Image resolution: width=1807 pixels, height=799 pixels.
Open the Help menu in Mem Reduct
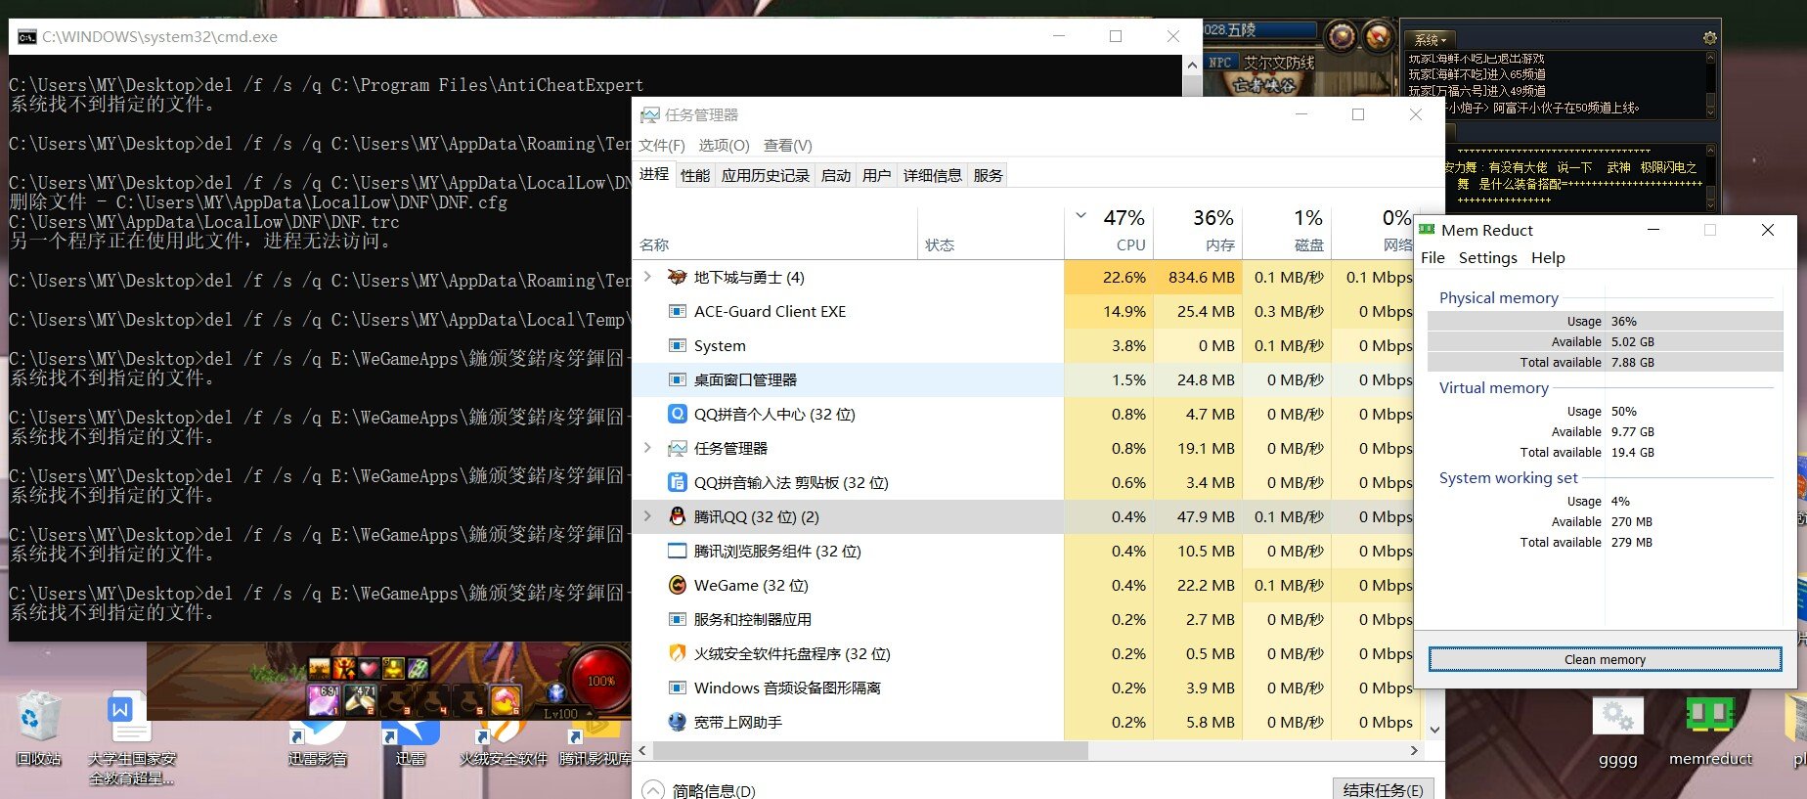coord(1548,257)
